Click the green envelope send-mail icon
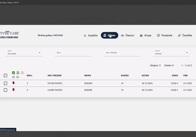 (x=18, y=77)
